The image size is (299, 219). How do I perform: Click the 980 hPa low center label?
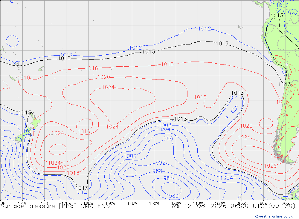click(x=174, y=196)
